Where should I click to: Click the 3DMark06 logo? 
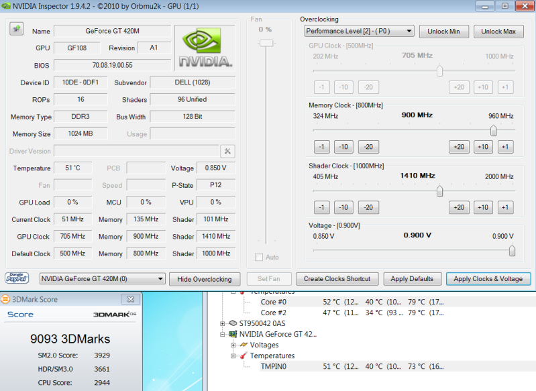pyautogui.click(x=115, y=314)
